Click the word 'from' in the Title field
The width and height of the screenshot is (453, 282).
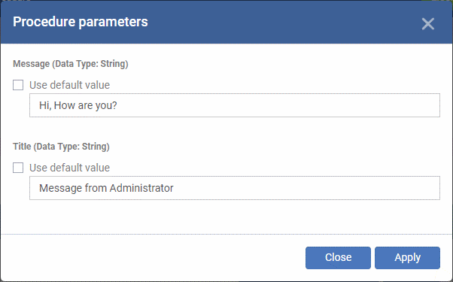[96, 188]
